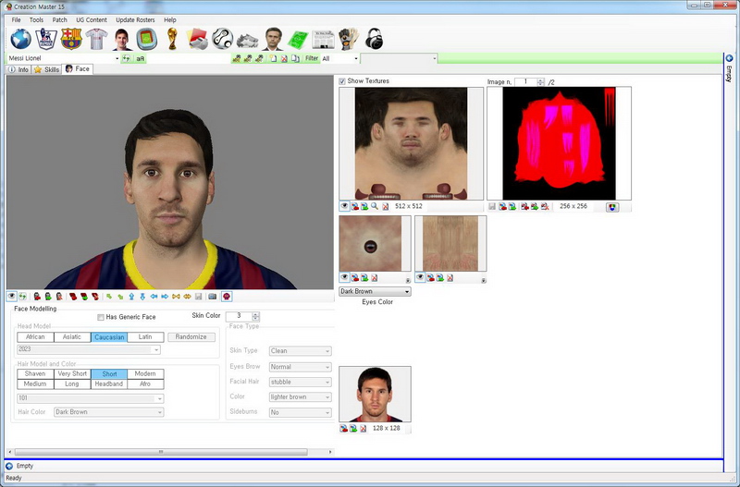Screen dimensions: 740x487
Task: Toggle eye visibility under the skin texture
Action: [x=420, y=277]
